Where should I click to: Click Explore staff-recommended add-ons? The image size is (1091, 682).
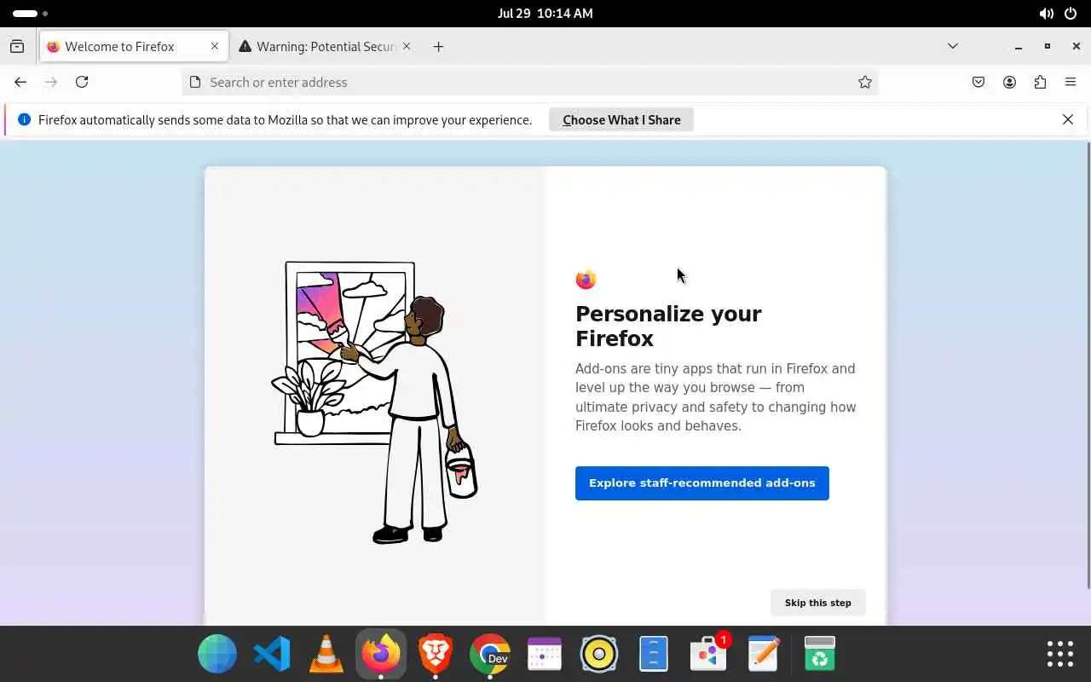pos(702,483)
